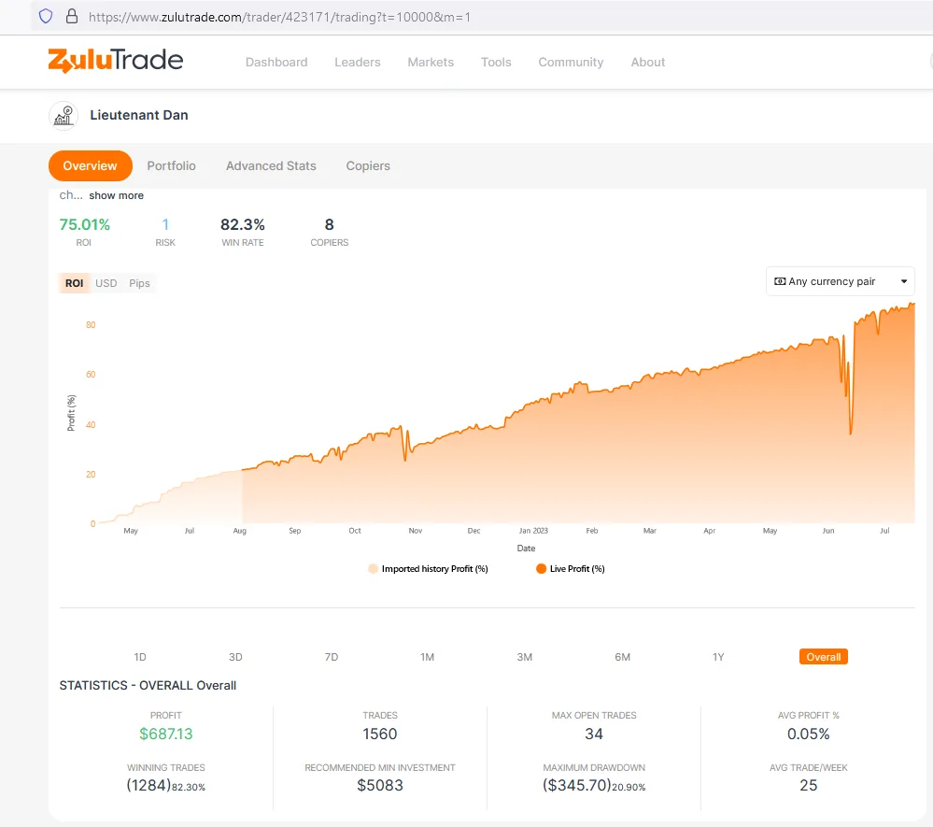Click the ZuluTrade logo
Screen dimensions: 933x827
coord(116,60)
